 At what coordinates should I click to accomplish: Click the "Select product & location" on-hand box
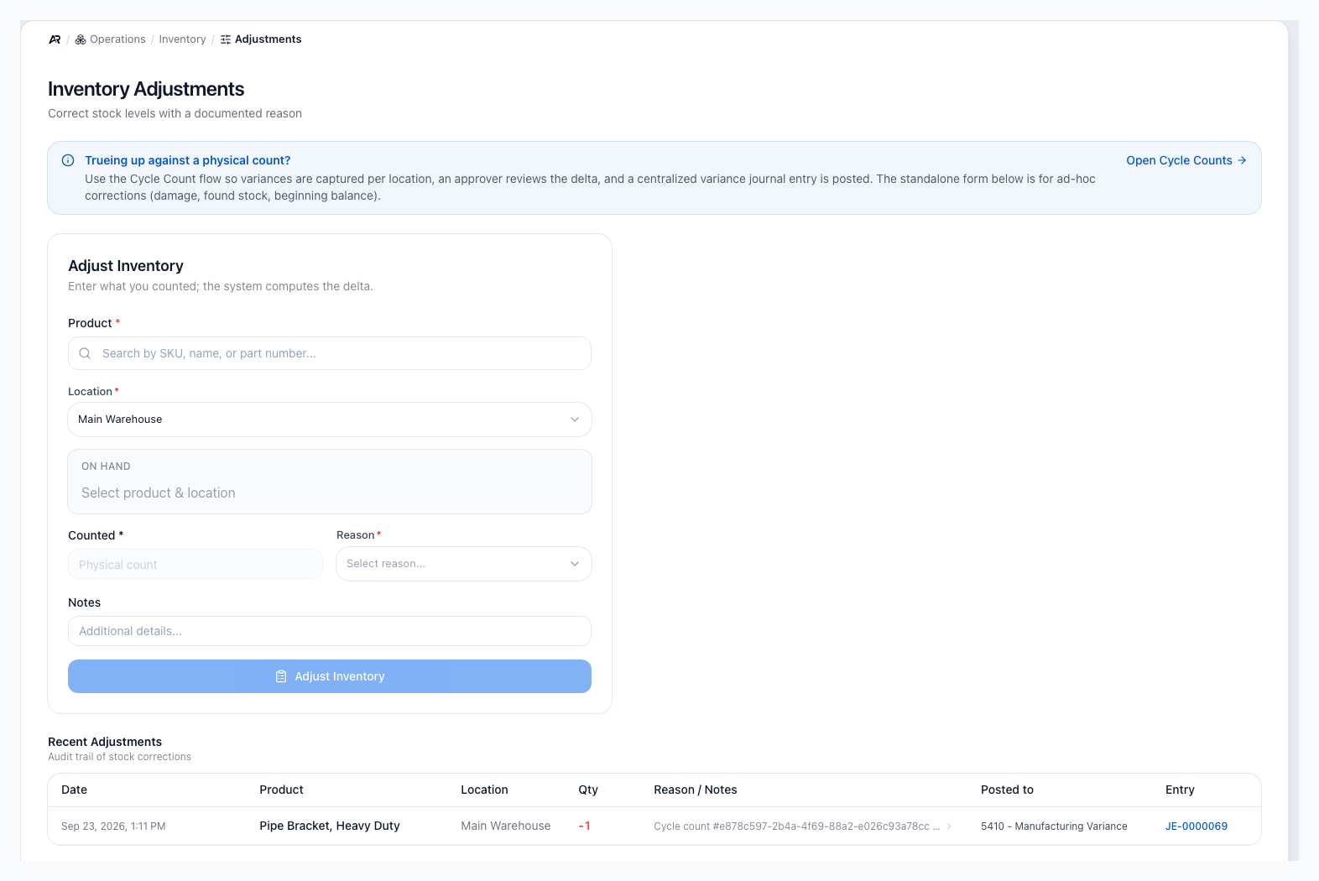[330, 482]
